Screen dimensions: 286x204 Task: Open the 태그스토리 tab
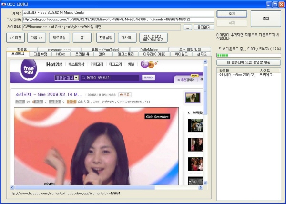126,54
